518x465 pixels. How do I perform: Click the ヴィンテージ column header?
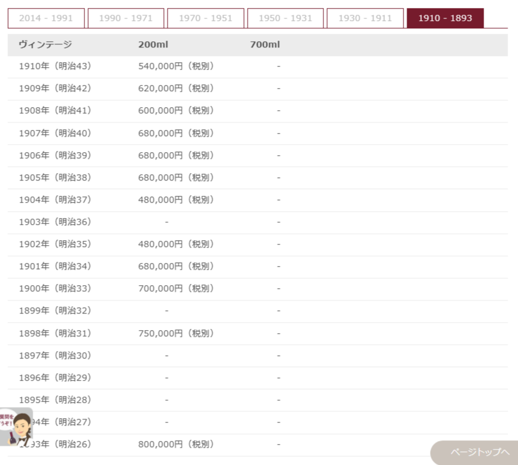click(46, 44)
